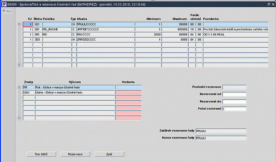
Task: Select the 2RRSSSCCCC mask cell
Action: [x=105, y=40]
